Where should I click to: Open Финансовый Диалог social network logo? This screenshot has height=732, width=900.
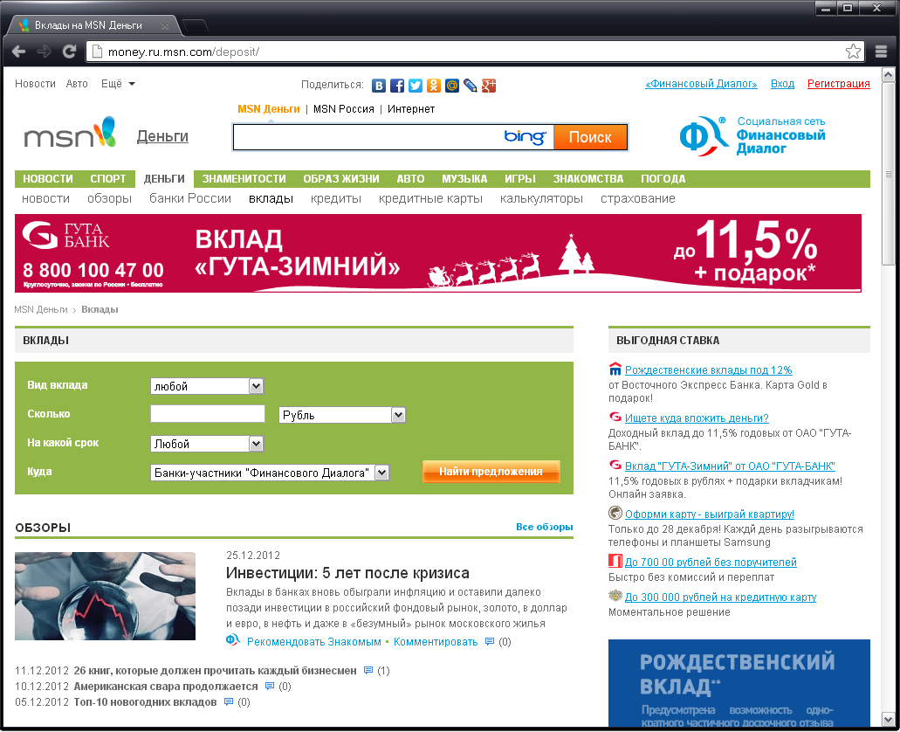coord(752,135)
